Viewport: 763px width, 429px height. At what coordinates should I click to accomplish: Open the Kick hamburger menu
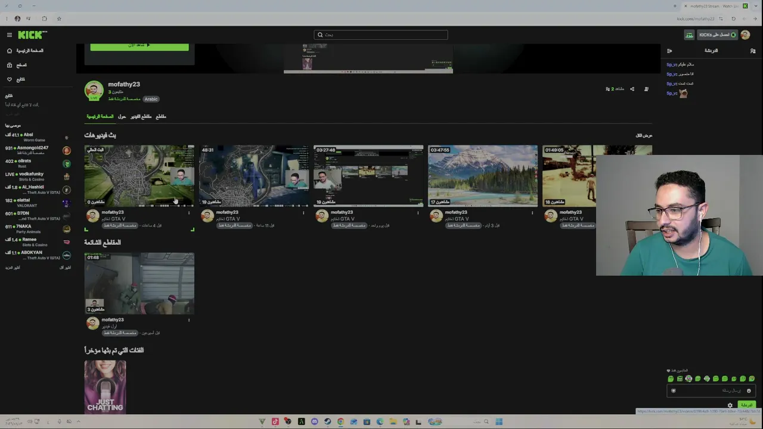(x=10, y=35)
